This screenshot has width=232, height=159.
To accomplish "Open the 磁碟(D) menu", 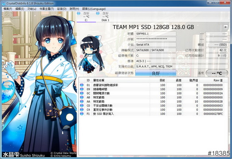I will [x=62, y=8].
